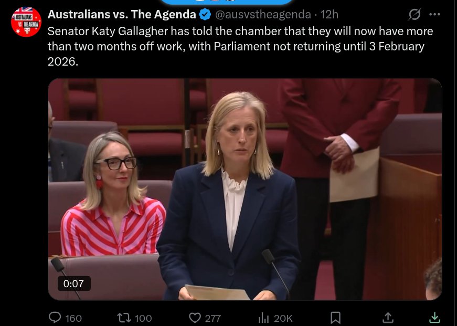This screenshot has width=457, height=326.
Task: Open the three-dot more options menu
Action: click(435, 14)
